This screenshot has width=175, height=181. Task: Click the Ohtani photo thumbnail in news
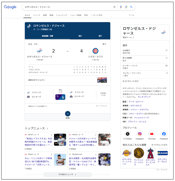[60, 140]
